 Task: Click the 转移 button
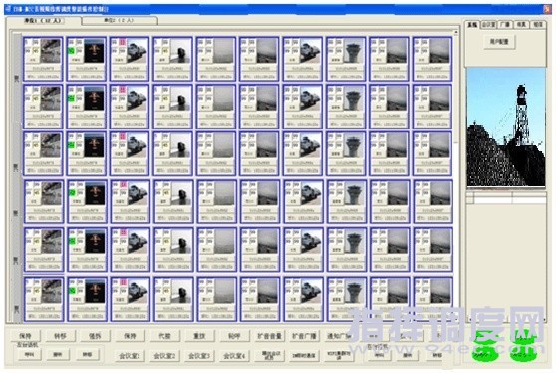click(x=60, y=336)
